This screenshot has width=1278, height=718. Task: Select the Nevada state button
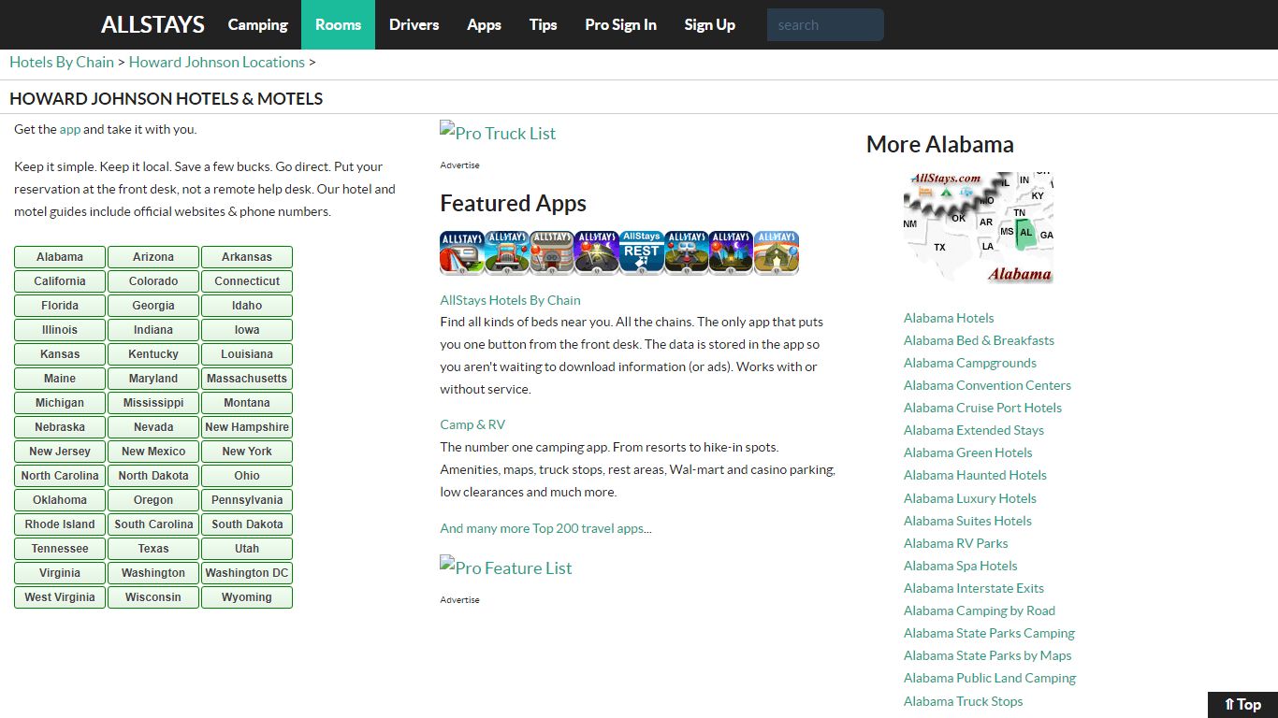pyautogui.click(x=153, y=427)
